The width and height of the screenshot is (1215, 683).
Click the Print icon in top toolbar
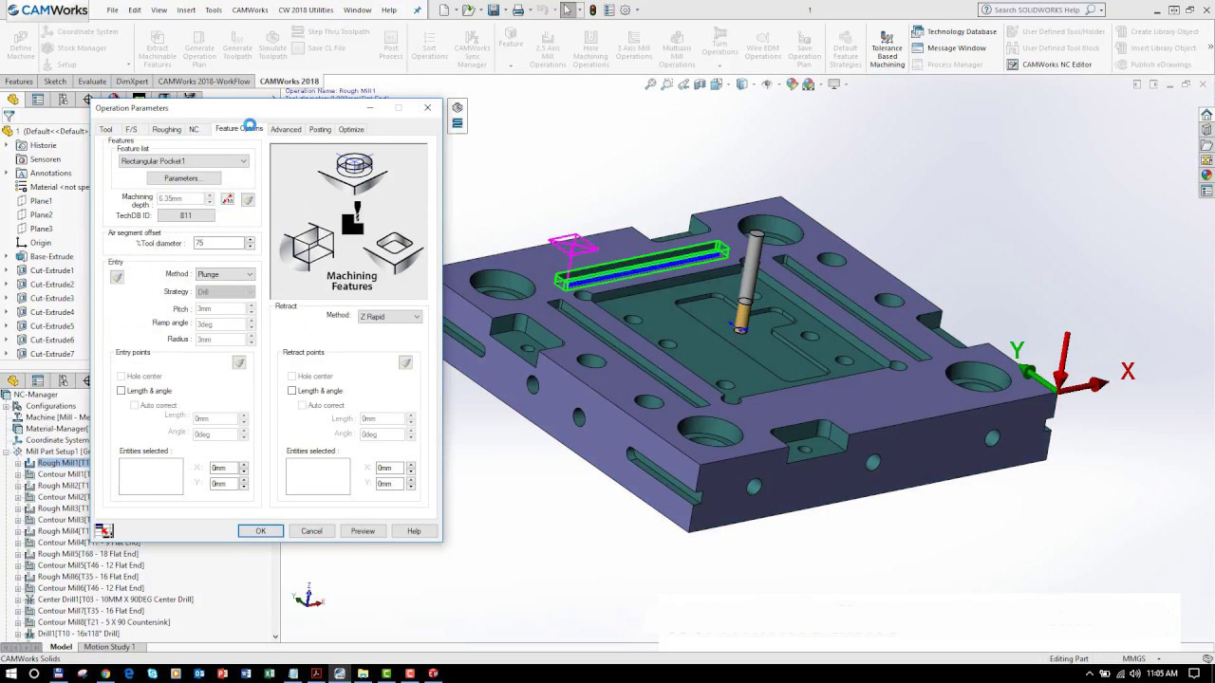click(x=518, y=9)
